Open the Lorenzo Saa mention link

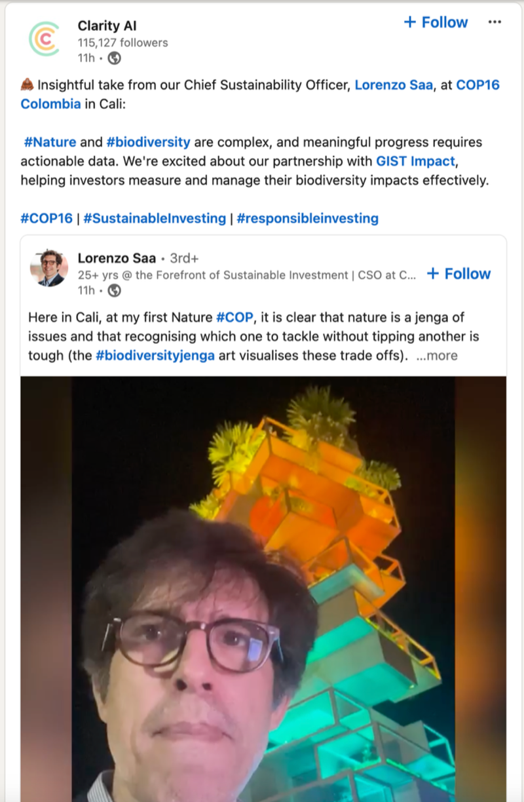click(x=394, y=85)
